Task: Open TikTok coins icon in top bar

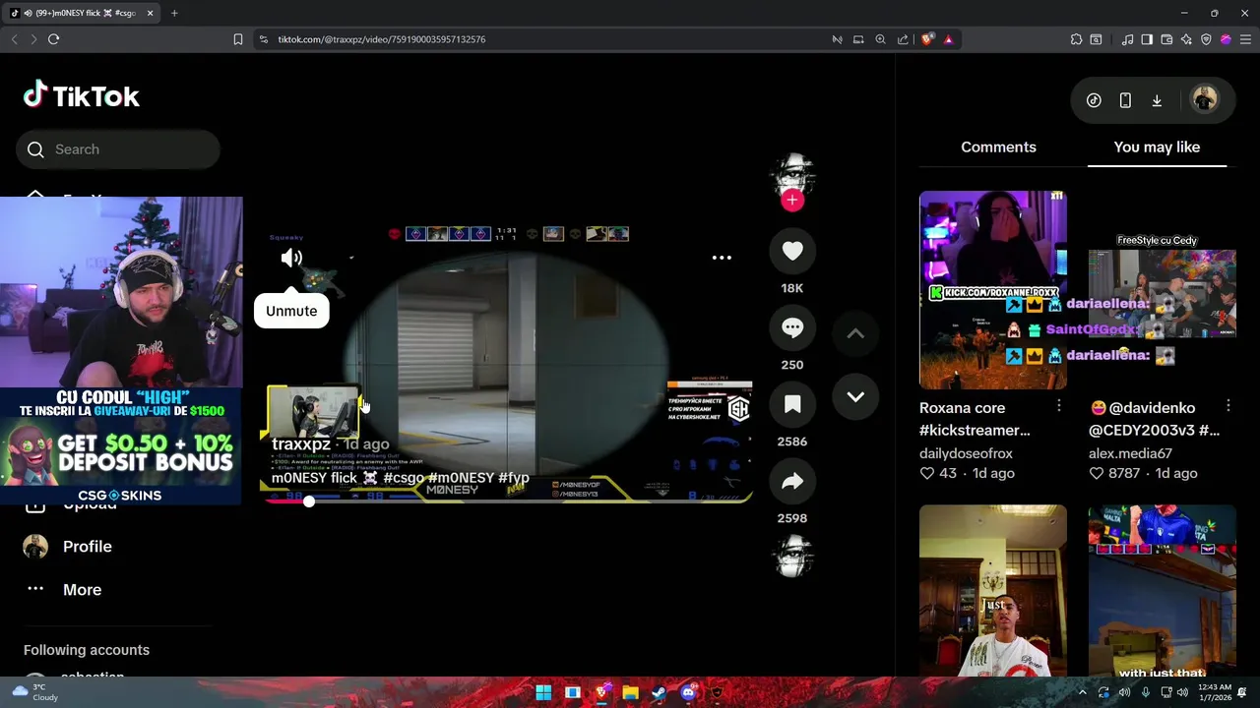Action: (x=1094, y=100)
